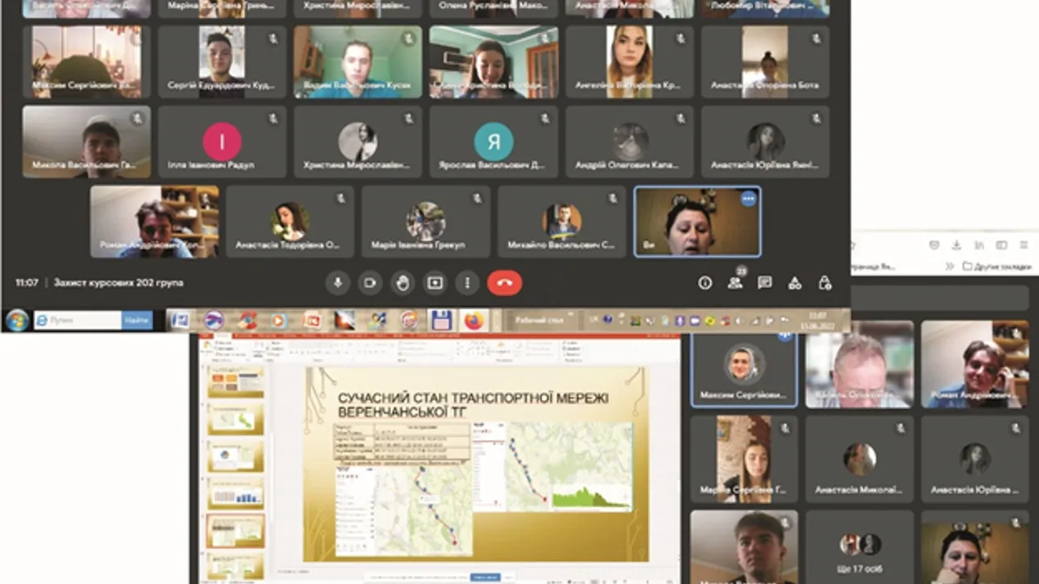
Task: Select Ярослав Васильович's avatar tile
Action: pyautogui.click(x=493, y=142)
